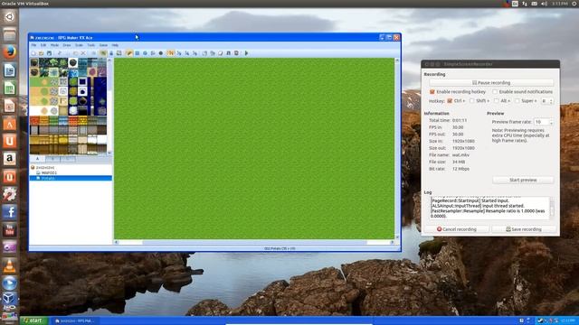The width and height of the screenshot is (579, 325).
Task: Set map zoom to 1/4 scale
Action: (187, 53)
